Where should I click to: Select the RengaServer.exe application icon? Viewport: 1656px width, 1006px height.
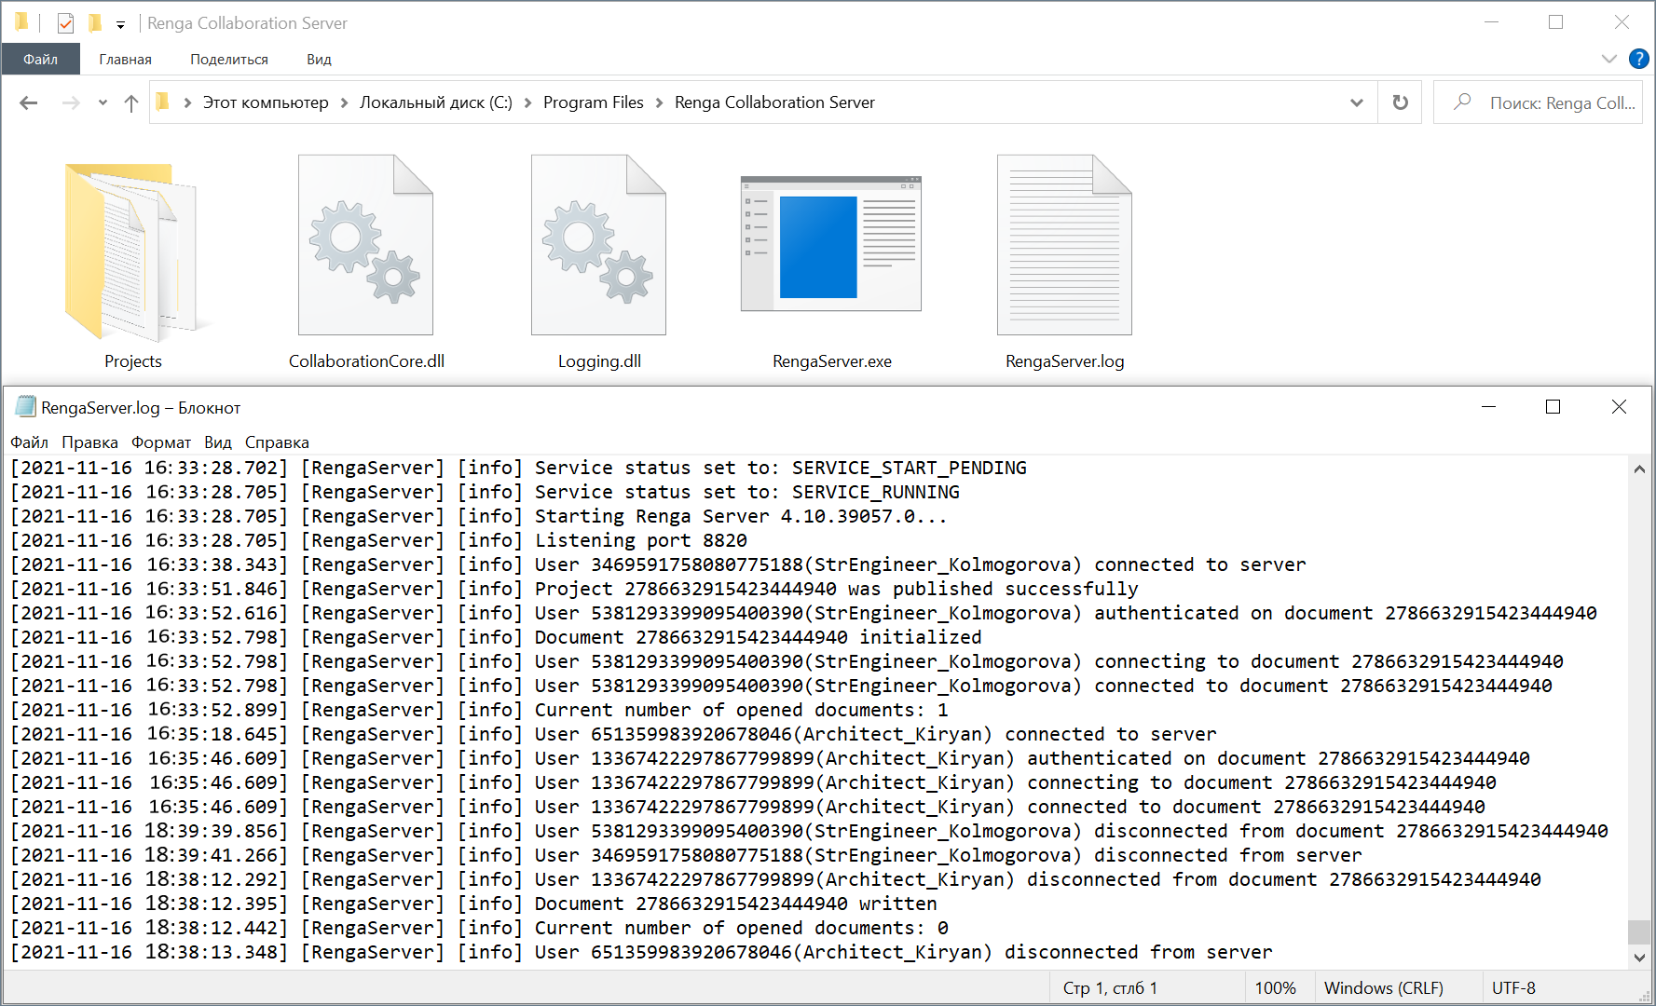tap(831, 243)
